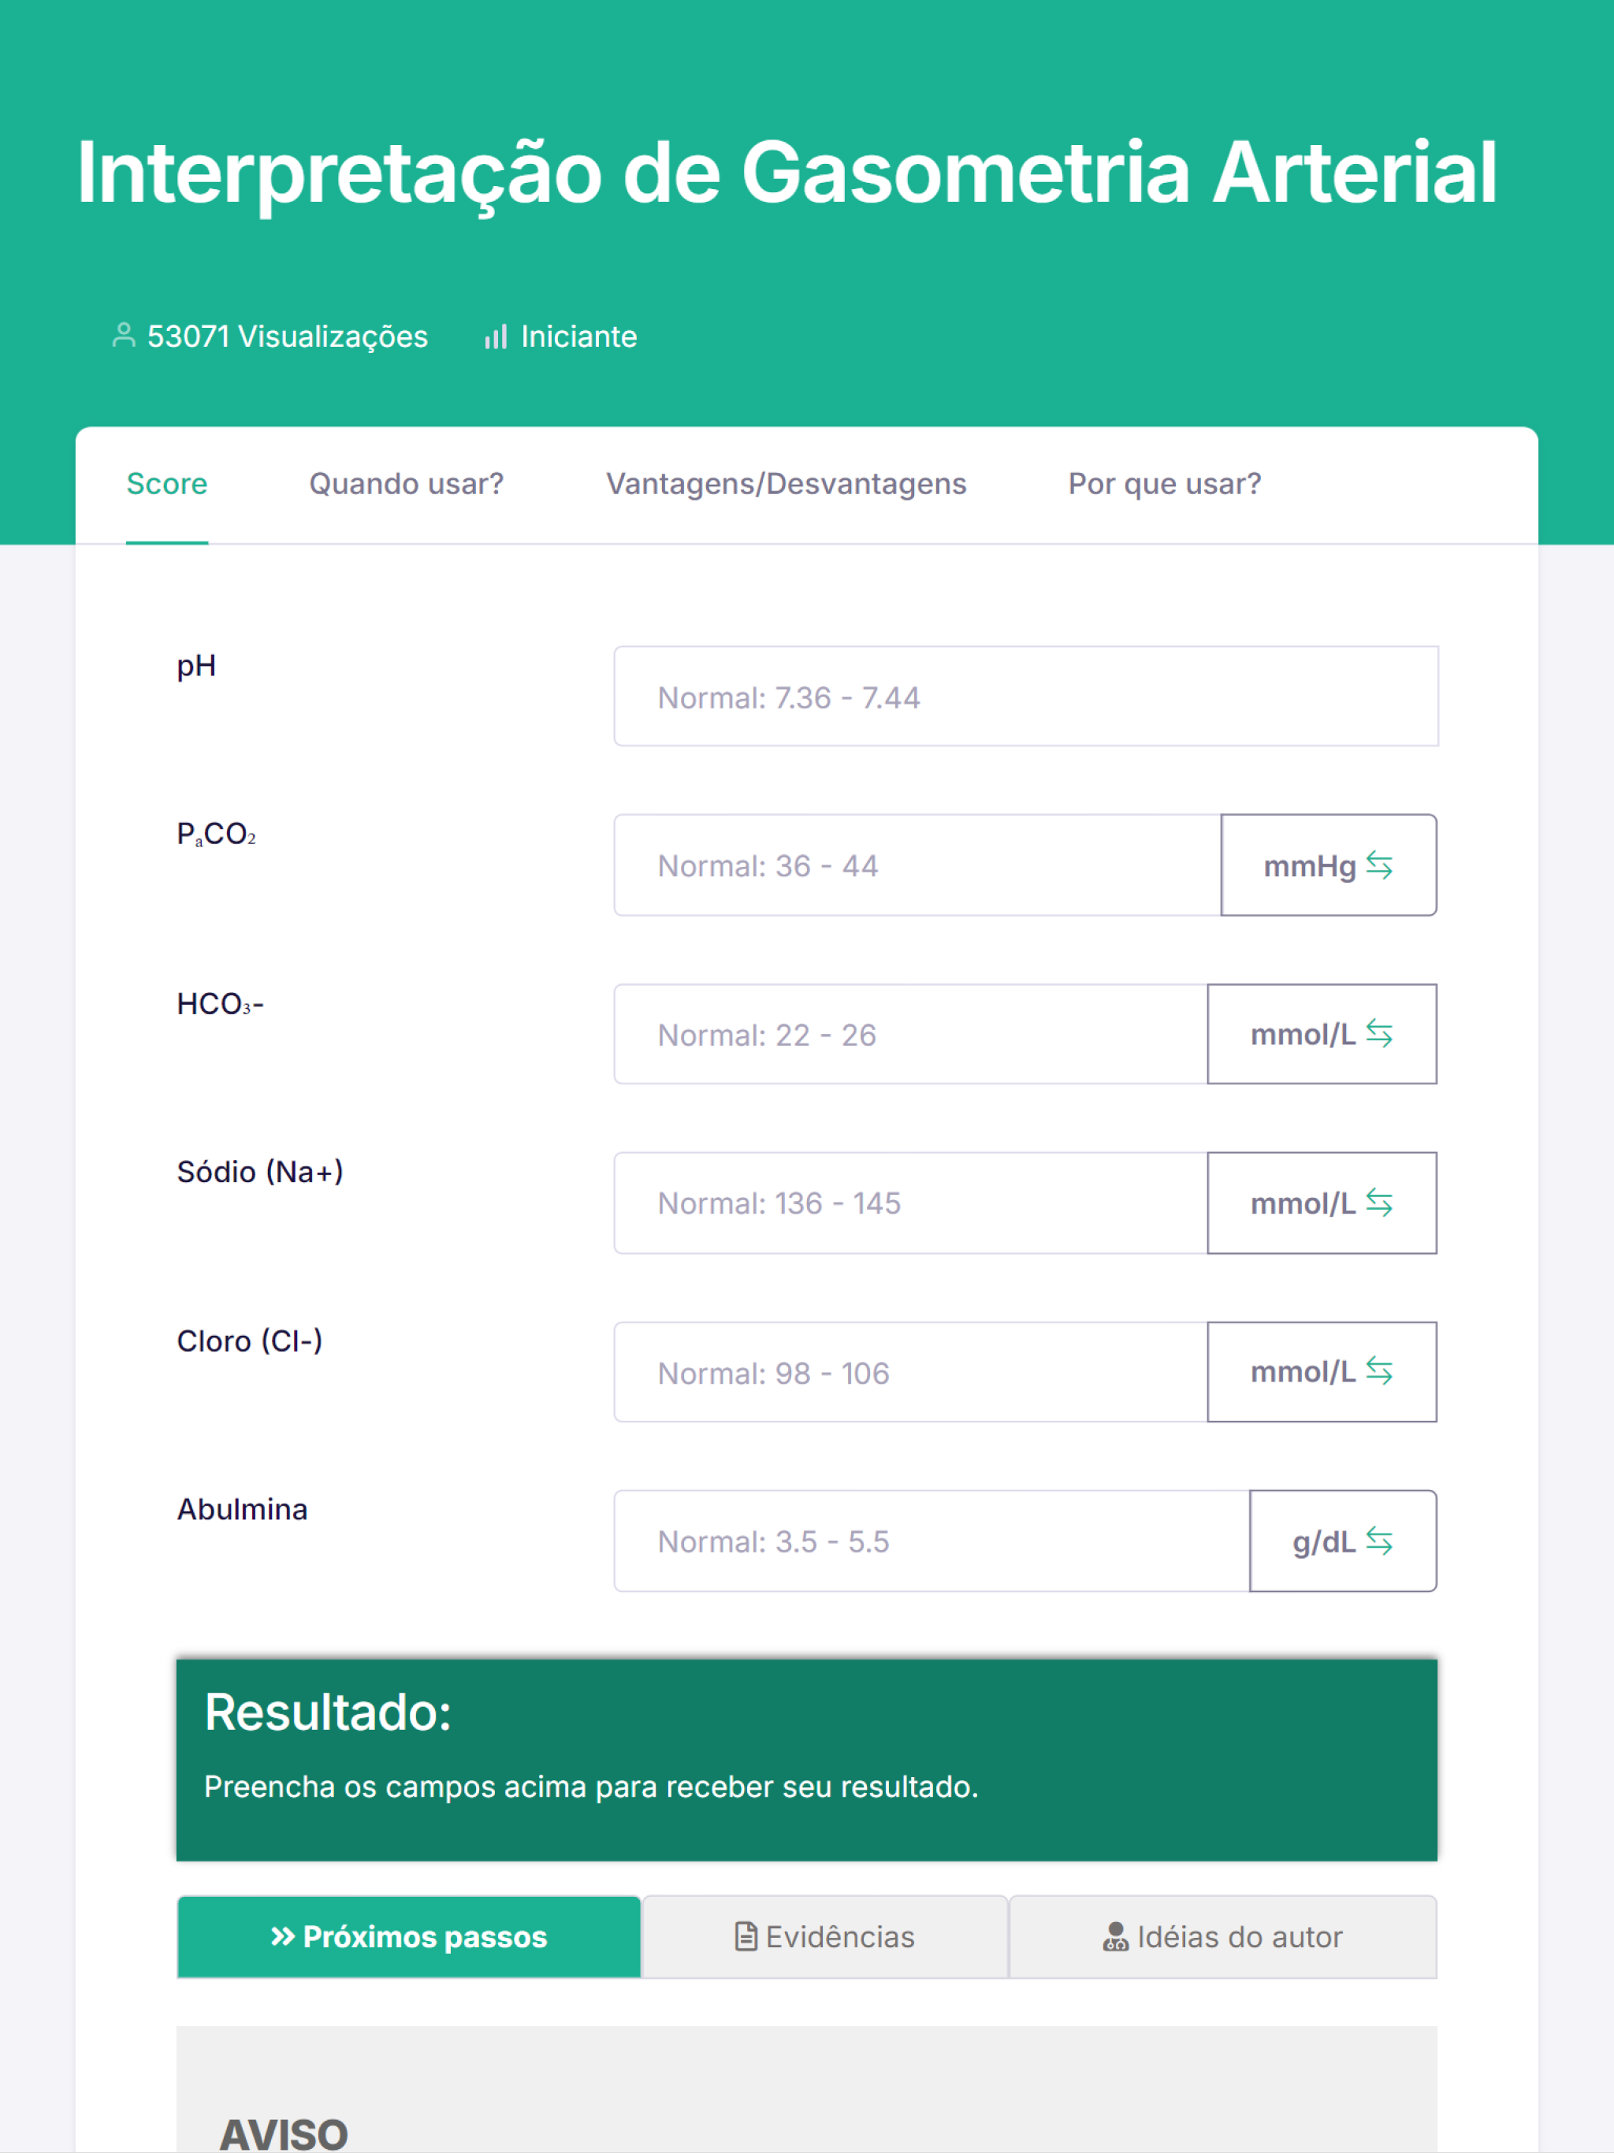Open the Por que usar? tab
Image resolution: width=1614 pixels, height=2153 pixels.
click(x=1166, y=484)
